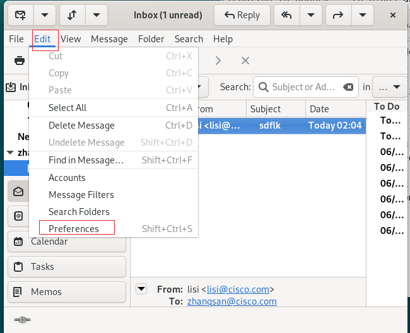Collapse the message headers disclosure triangle
The image size is (410, 333).
141,289
